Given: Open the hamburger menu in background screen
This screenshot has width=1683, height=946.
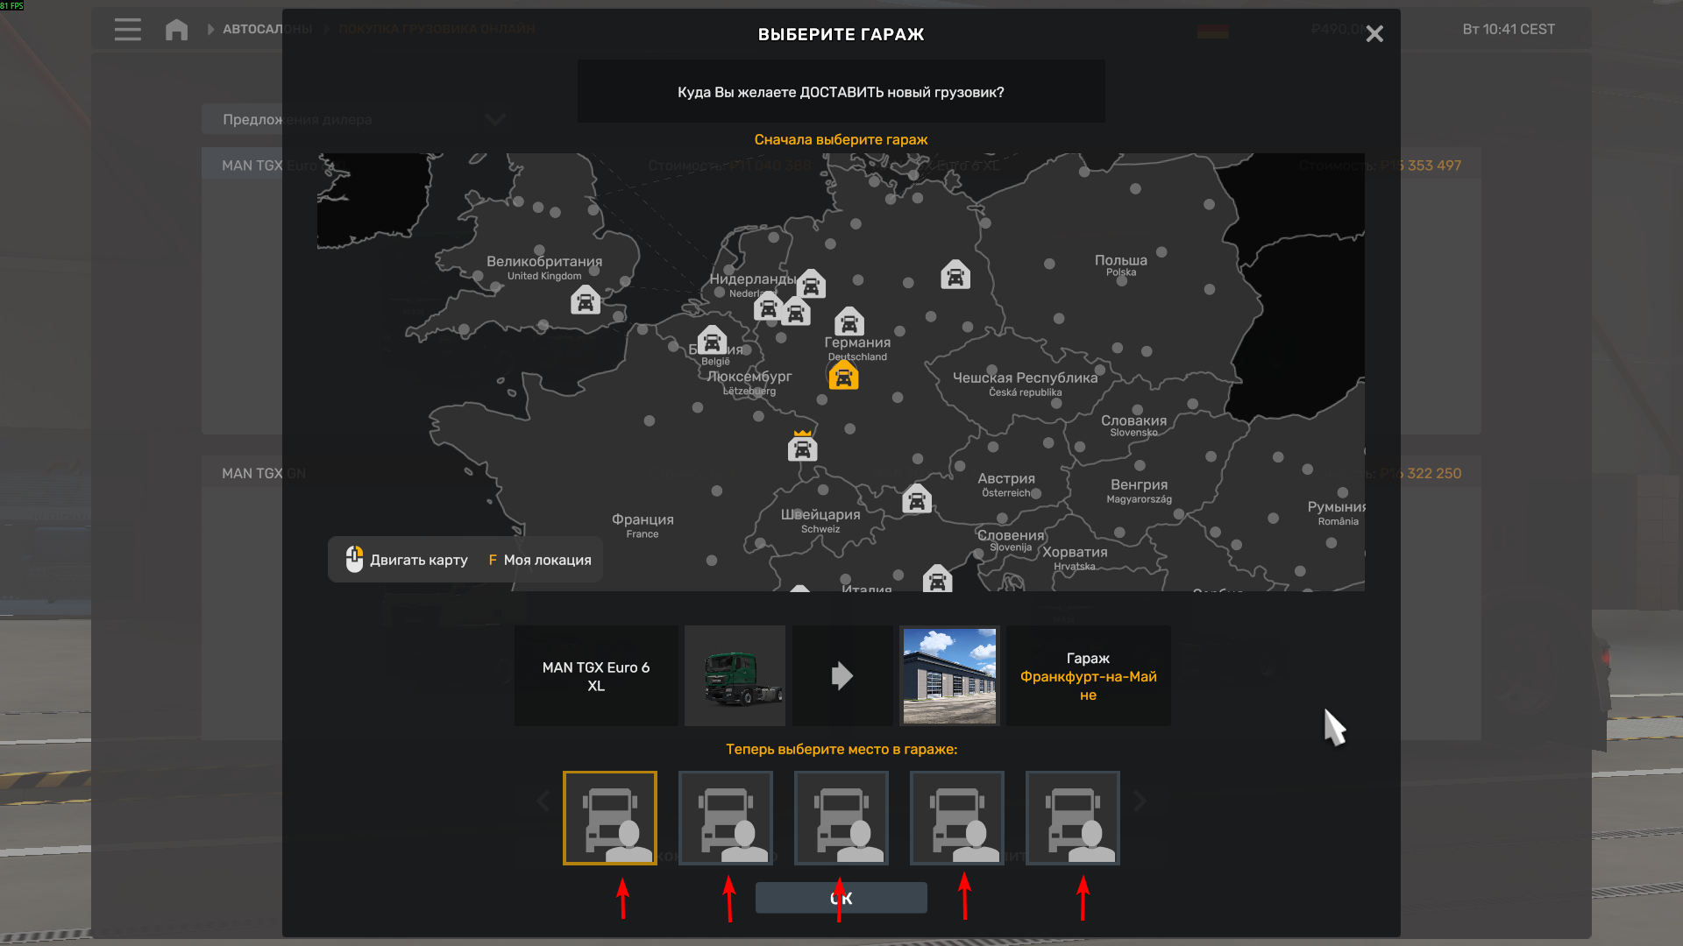Looking at the screenshot, I should 128,30.
